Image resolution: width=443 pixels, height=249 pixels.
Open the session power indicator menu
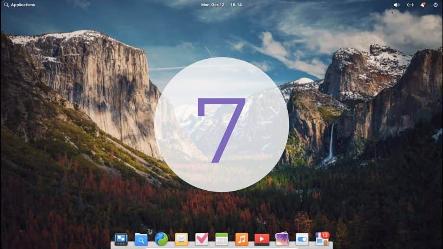(x=436, y=5)
